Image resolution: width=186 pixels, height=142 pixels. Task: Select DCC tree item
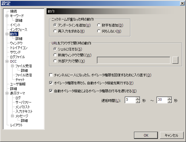(13, 61)
